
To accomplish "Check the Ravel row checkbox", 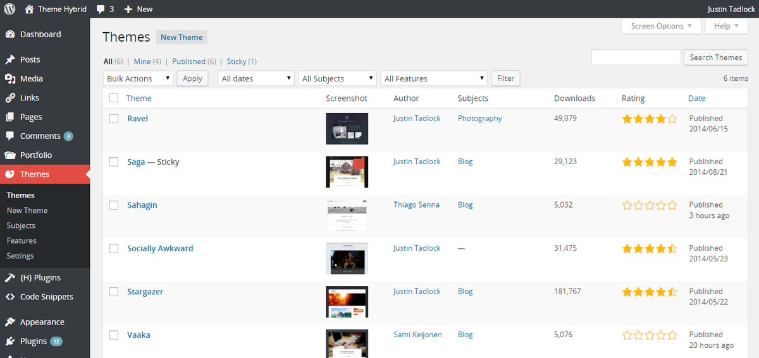I will [114, 118].
